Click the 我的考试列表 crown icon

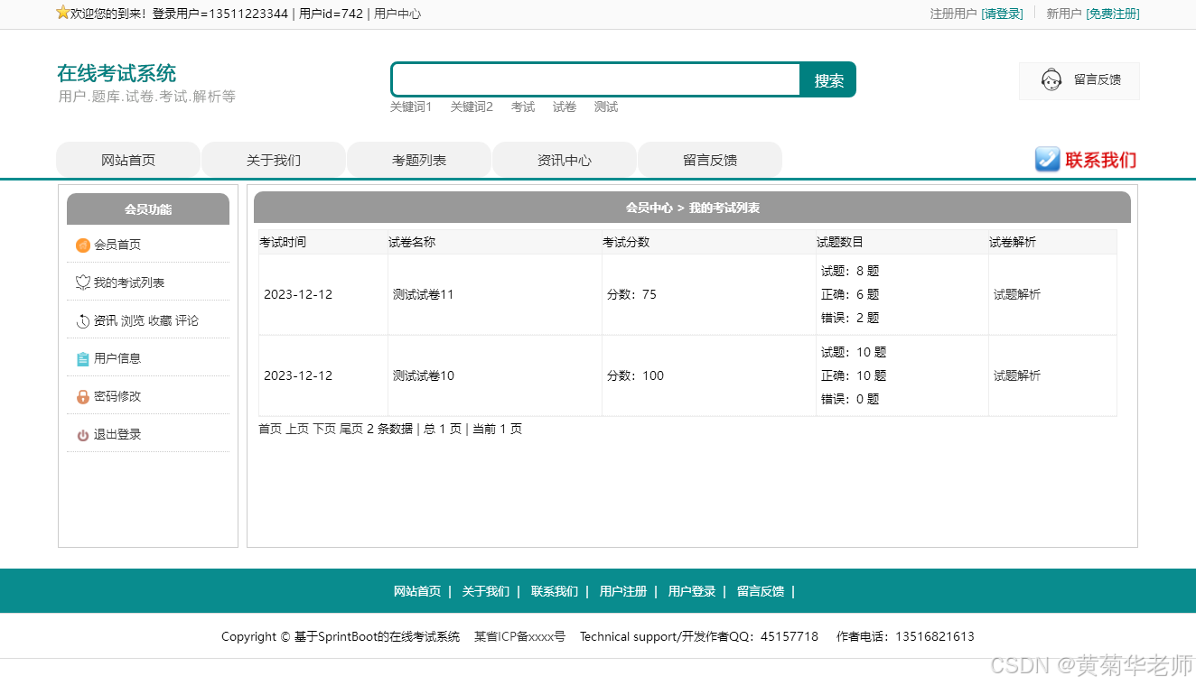pos(82,282)
